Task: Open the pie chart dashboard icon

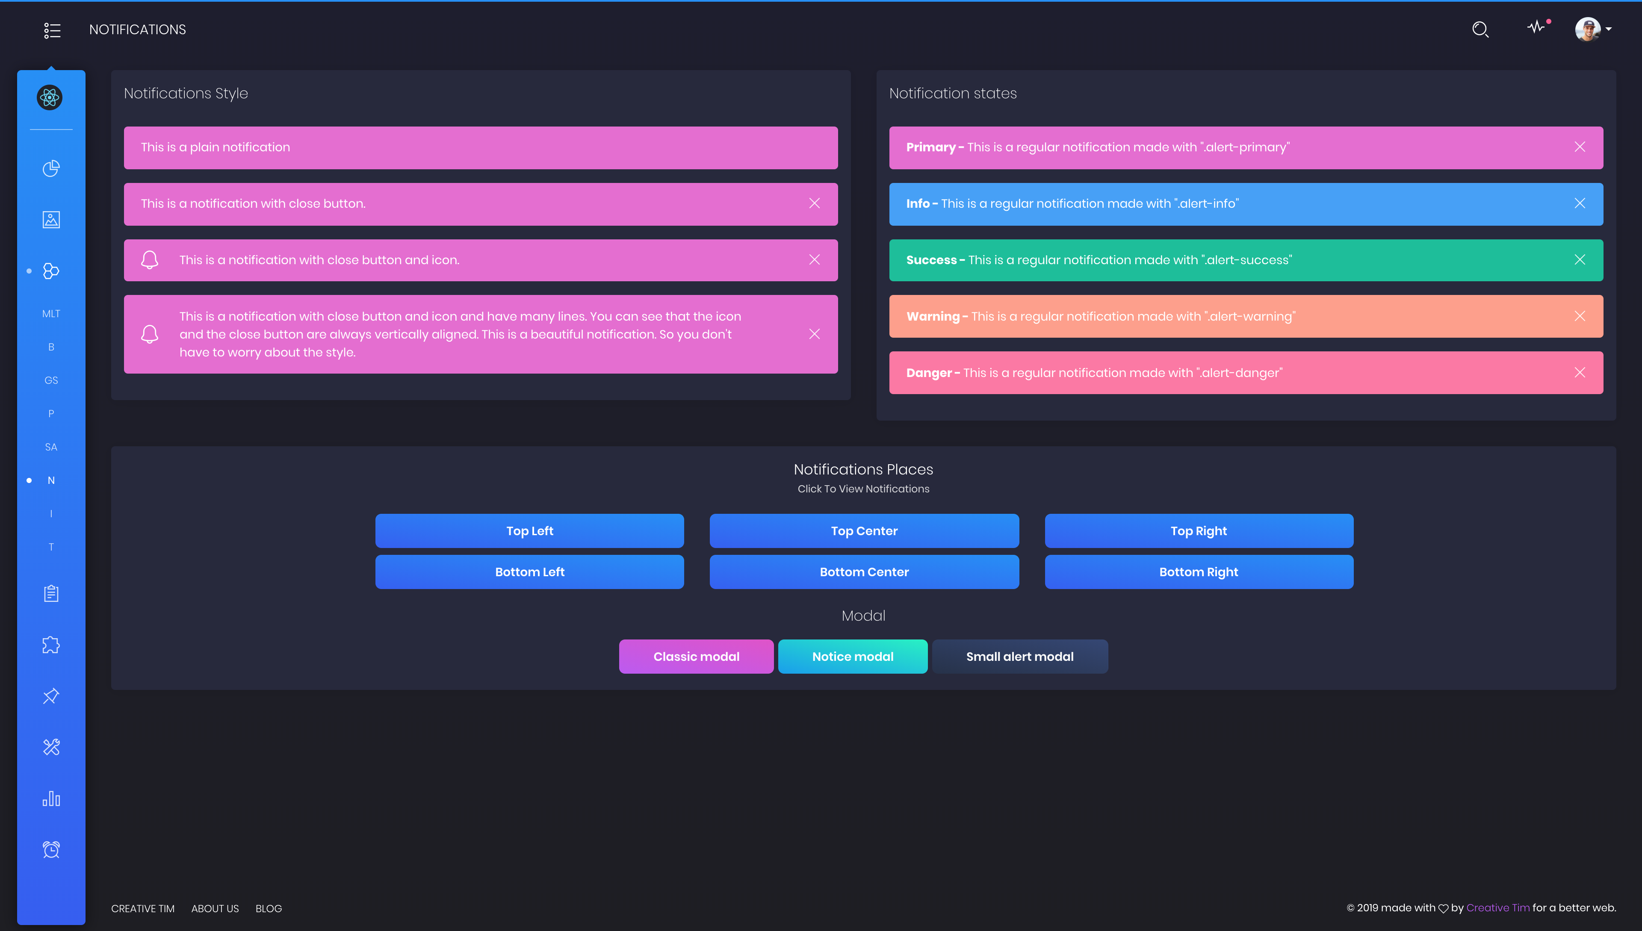Action: tap(51, 168)
